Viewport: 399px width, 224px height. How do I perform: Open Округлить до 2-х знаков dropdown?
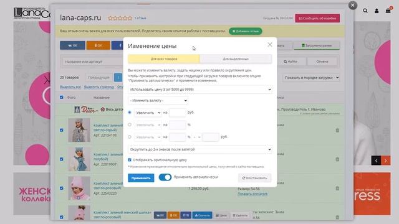coord(200,149)
